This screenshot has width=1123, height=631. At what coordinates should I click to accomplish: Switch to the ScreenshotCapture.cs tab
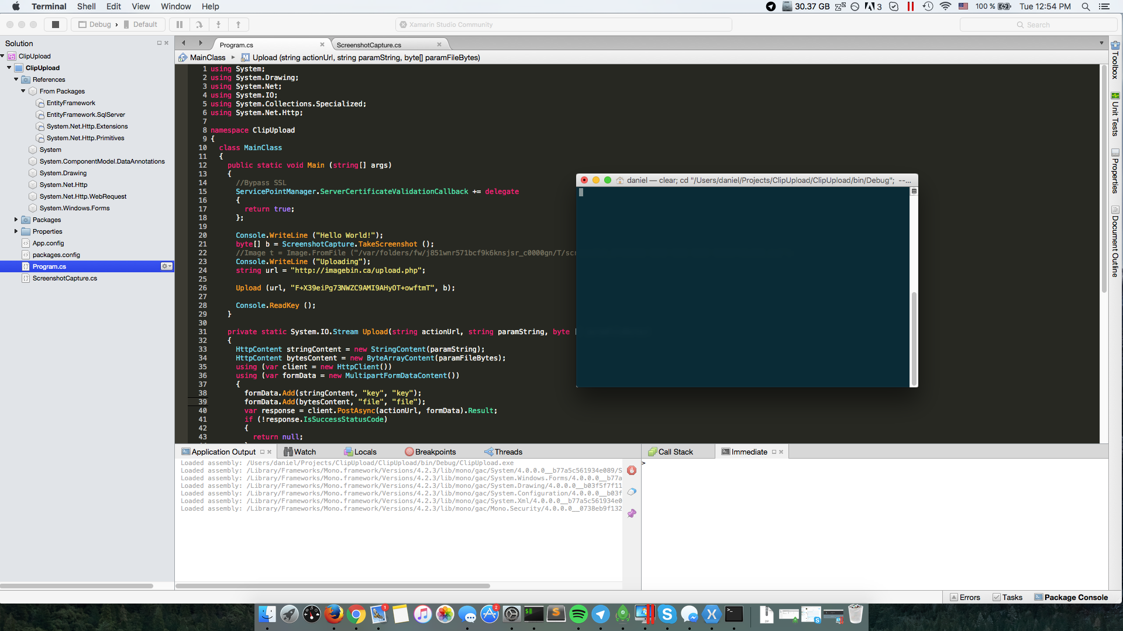point(368,45)
